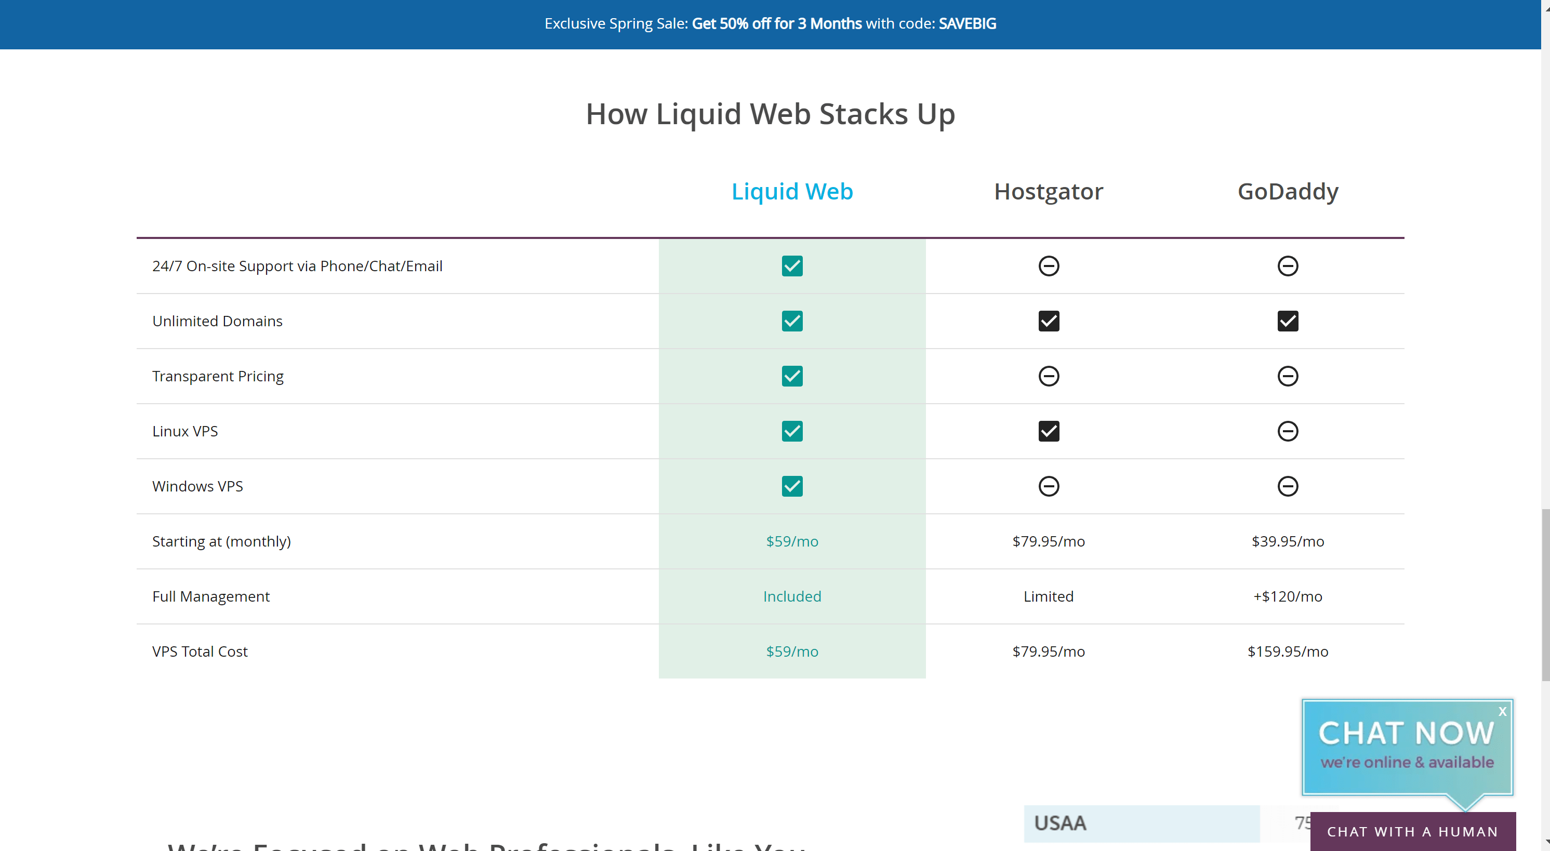Click GoDaddy $39.95/mo starting price
The image size is (1550, 851).
tap(1288, 541)
